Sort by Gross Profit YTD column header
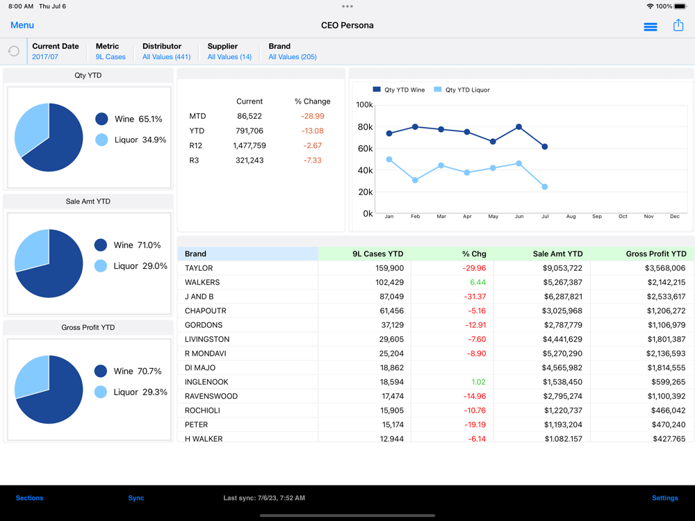The width and height of the screenshot is (695, 521). [x=642, y=254]
